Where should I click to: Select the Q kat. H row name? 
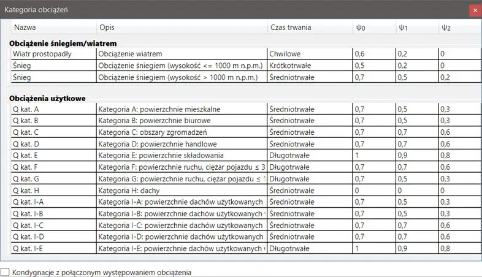point(26,191)
